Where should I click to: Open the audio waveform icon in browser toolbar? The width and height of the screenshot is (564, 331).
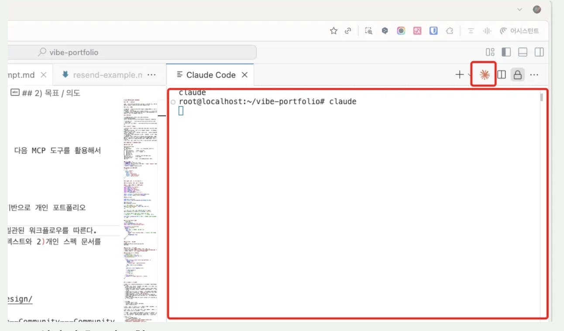click(x=487, y=31)
